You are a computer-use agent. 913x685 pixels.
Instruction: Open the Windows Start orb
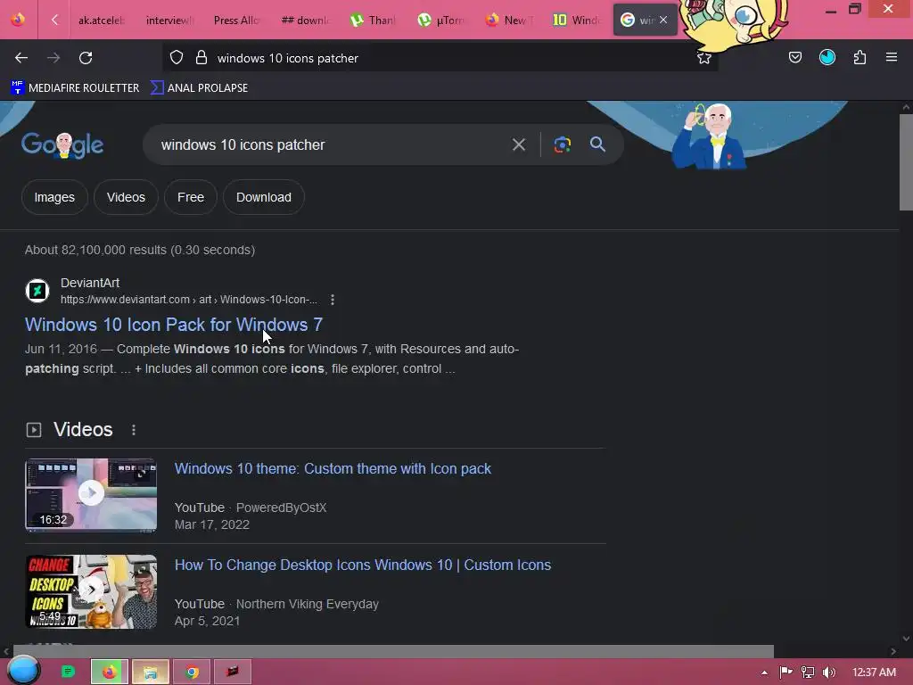(x=23, y=671)
